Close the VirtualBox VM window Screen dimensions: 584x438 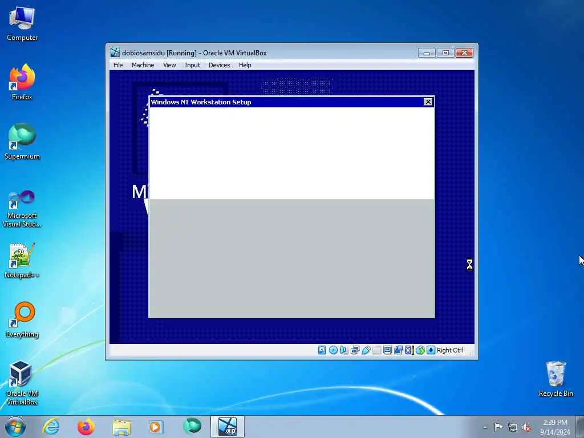click(464, 53)
